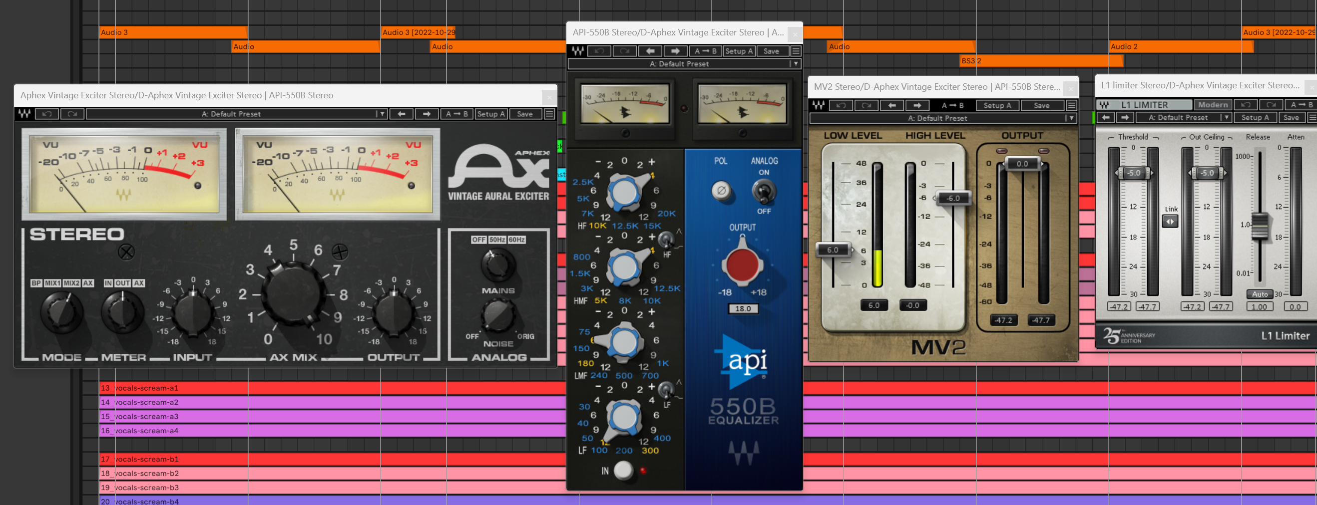The image size is (1317, 505).
Task: Select Setup A in MV2 toolbar
Action: click(997, 106)
